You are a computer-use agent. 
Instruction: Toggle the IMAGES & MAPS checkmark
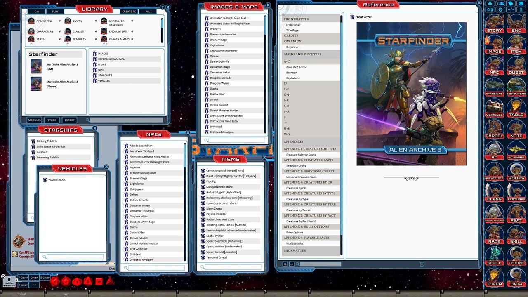[132, 39]
